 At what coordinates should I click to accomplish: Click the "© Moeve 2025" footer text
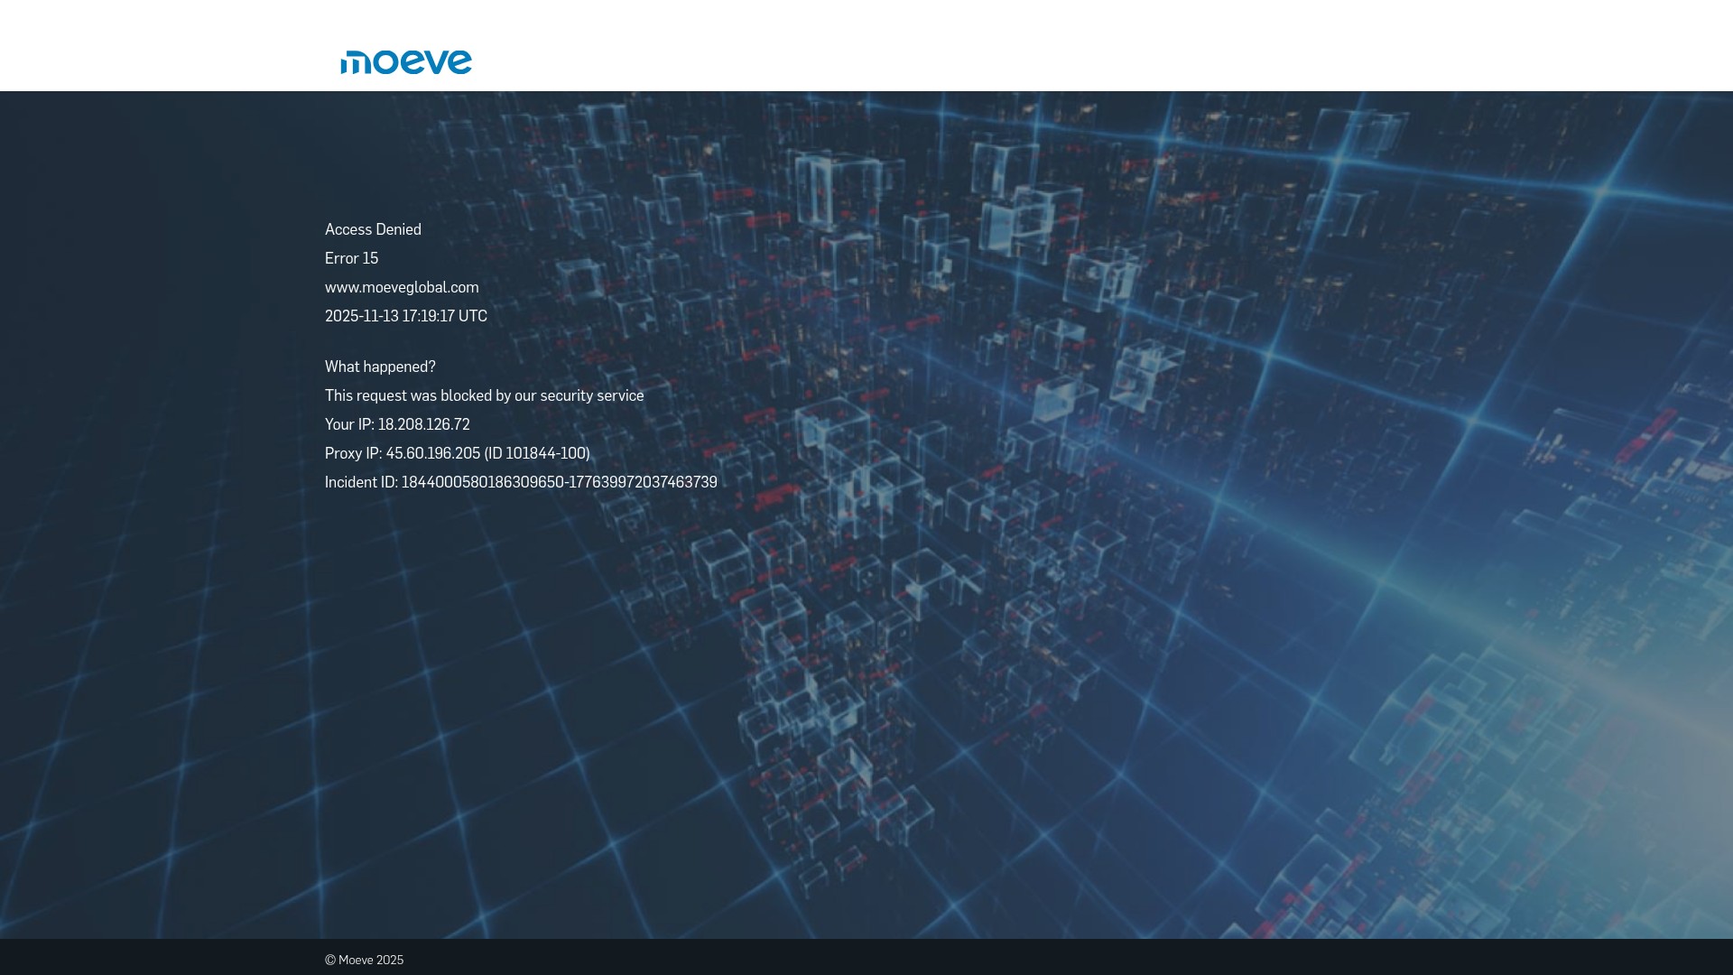tap(364, 960)
